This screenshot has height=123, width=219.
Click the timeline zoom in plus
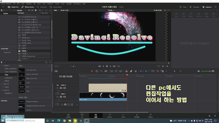[180, 71]
